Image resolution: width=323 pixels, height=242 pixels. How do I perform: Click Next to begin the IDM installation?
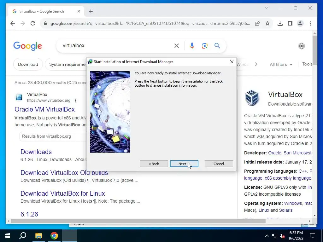pyautogui.click(x=184, y=164)
